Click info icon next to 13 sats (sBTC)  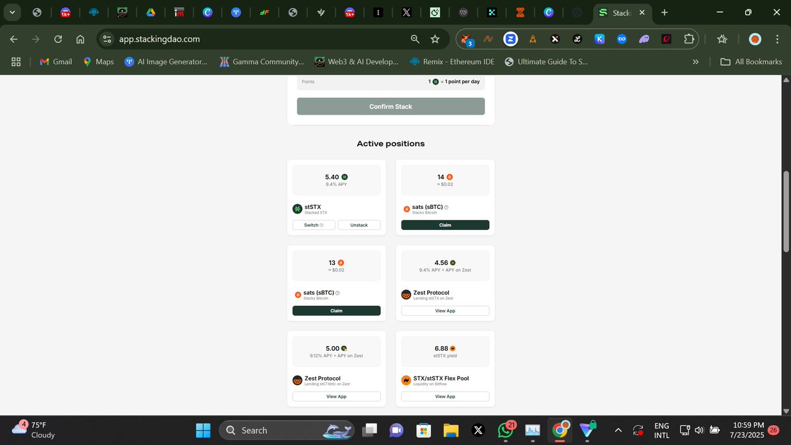tap(337, 293)
